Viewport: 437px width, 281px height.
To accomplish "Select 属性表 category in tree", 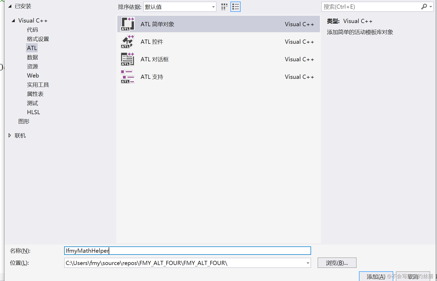I will pos(35,94).
